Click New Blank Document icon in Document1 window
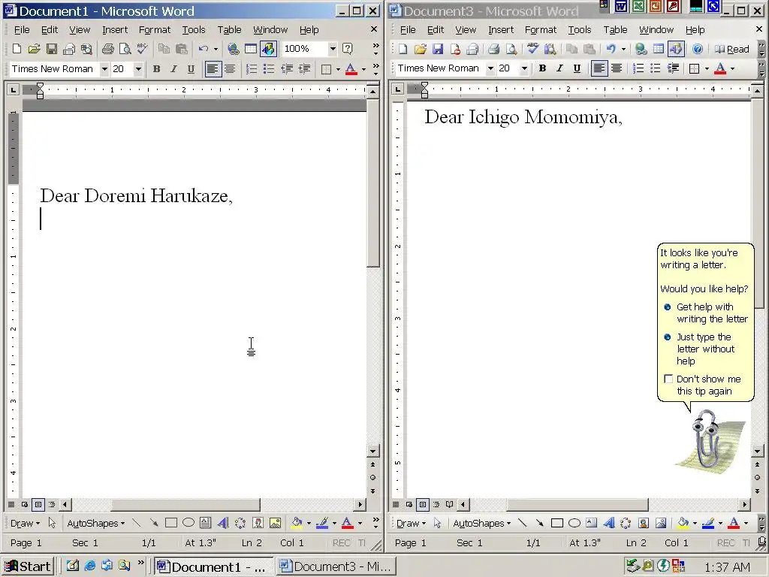 [x=17, y=49]
